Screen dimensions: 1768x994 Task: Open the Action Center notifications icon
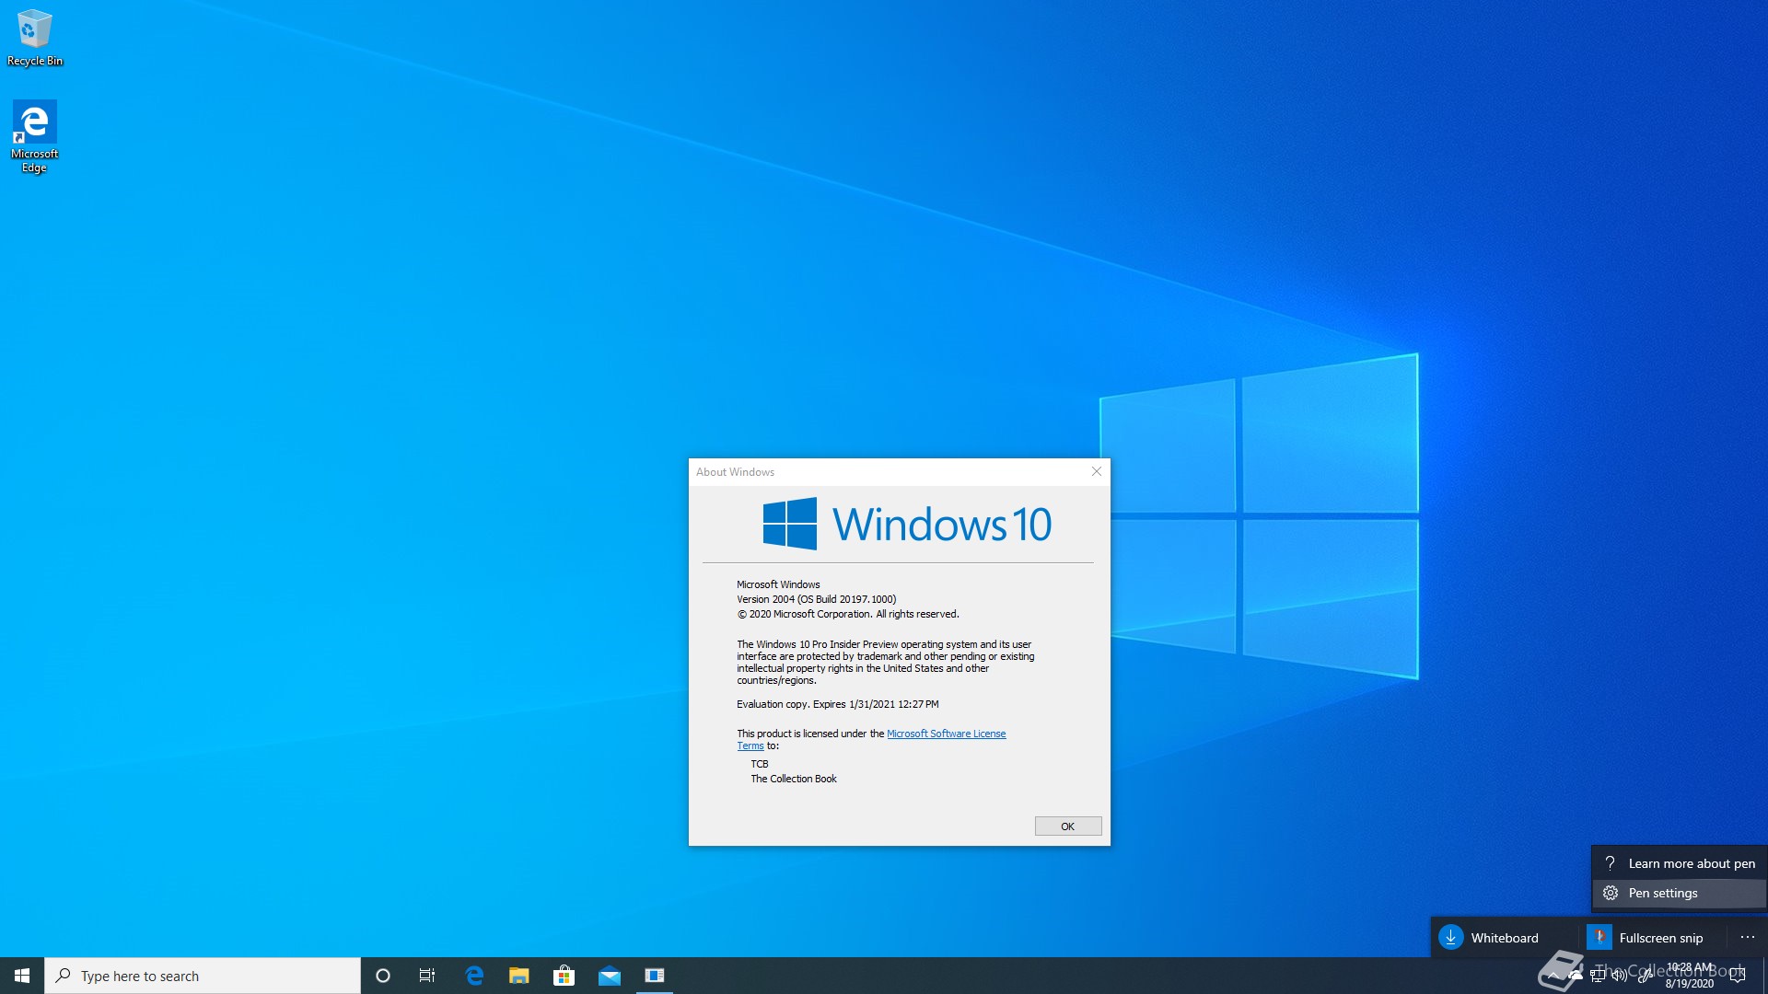[1738, 976]
